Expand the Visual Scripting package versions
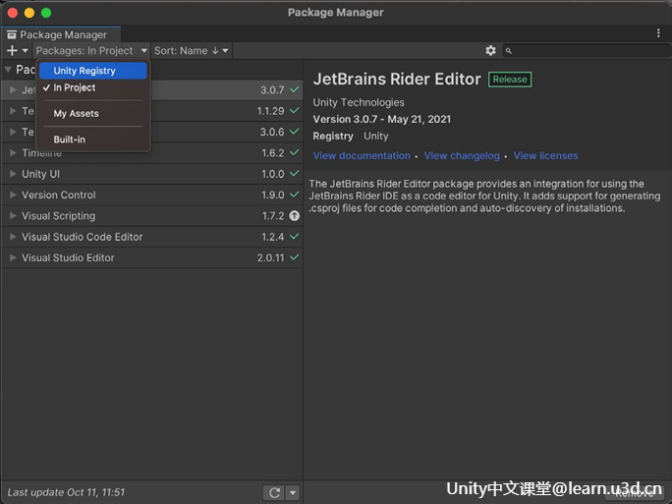This screenshot has height=504, width=672. (x=13, y=215)
